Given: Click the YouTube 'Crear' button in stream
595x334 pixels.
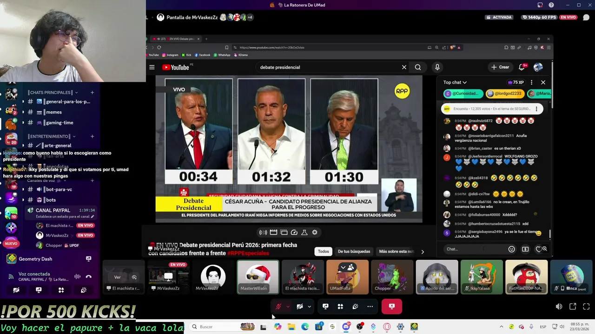Looking at the screenshot, I should 500,67.
